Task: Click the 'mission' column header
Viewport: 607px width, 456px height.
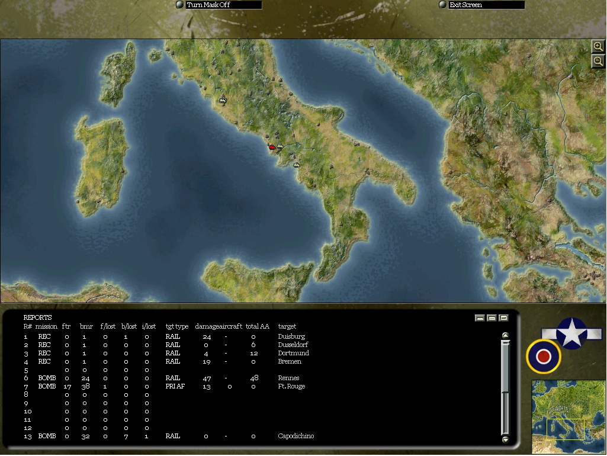Action: [46, 327]
